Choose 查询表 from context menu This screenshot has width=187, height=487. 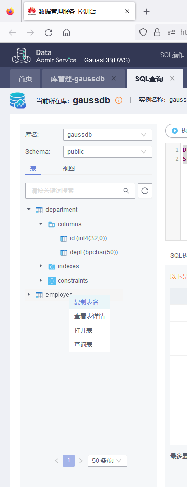(89, 345)
